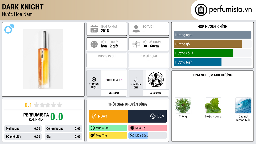Image resolution: width=256 pixels, height=144 pixels.
Task: Click the Hoắc Hương note label
Action: [213, 116]
